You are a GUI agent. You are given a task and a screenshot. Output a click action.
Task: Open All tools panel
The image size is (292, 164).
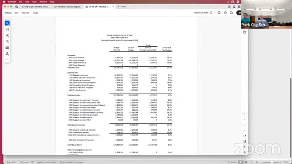point(8,13)
